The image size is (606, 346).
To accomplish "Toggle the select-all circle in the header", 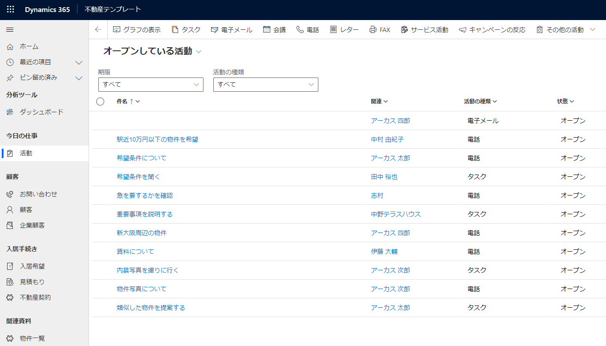I will (x=100, y=102).
